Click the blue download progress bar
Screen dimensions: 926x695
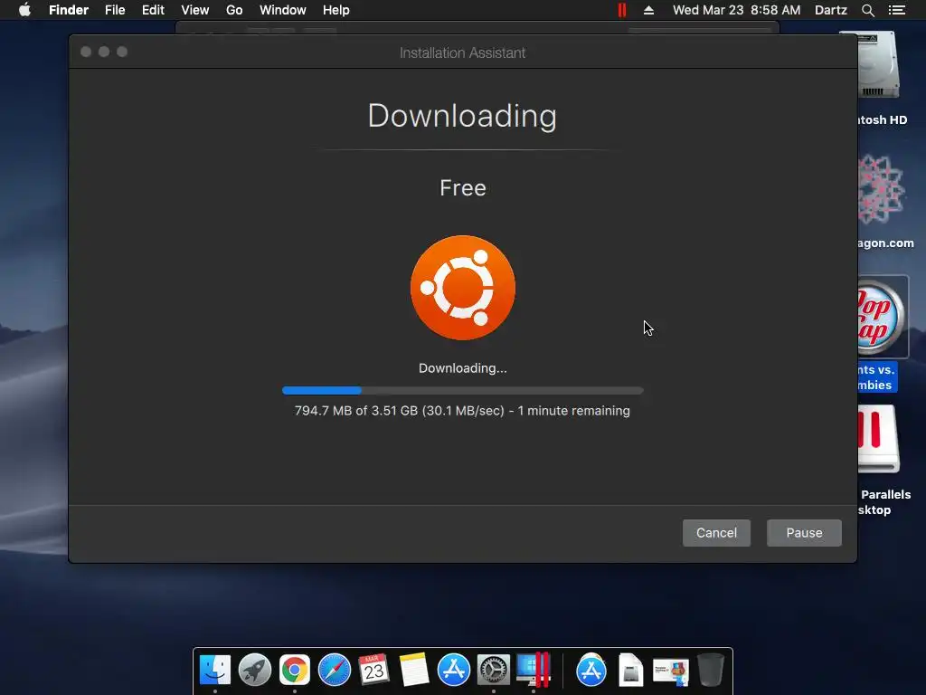462,391
